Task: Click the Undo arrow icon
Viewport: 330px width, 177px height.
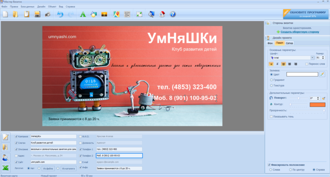Action: pyautogui.click(x=60, y=14)
